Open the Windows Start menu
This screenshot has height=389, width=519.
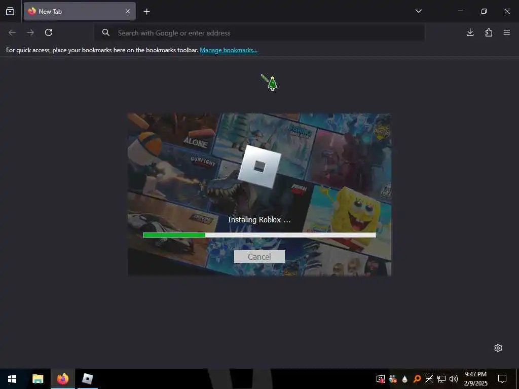coord(12,379)
